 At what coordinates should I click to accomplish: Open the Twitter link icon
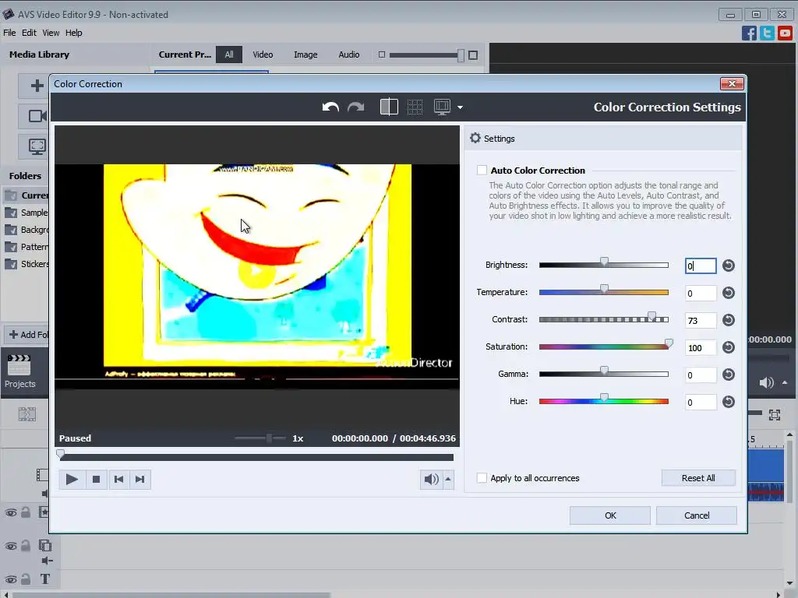coord(767,33)
